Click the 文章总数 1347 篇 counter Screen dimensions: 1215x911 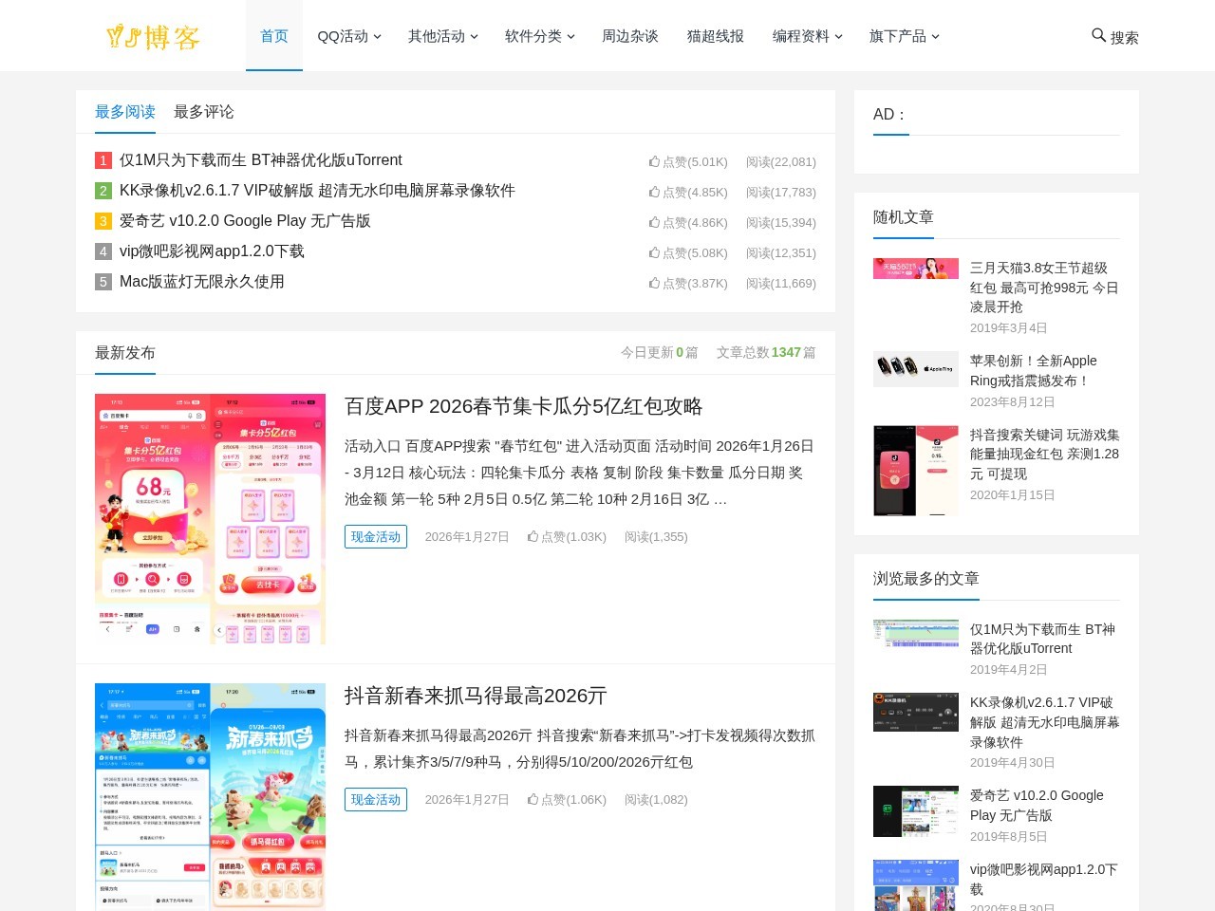[766, 352]
